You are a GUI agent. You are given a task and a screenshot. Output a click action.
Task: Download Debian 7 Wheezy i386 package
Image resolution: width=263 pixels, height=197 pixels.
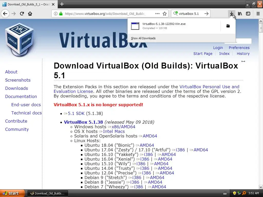(x=138, y=187)
